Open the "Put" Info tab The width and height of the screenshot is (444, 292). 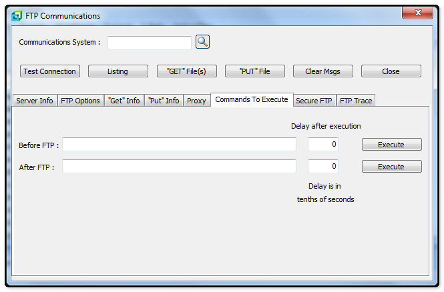[x=163, y=101]
